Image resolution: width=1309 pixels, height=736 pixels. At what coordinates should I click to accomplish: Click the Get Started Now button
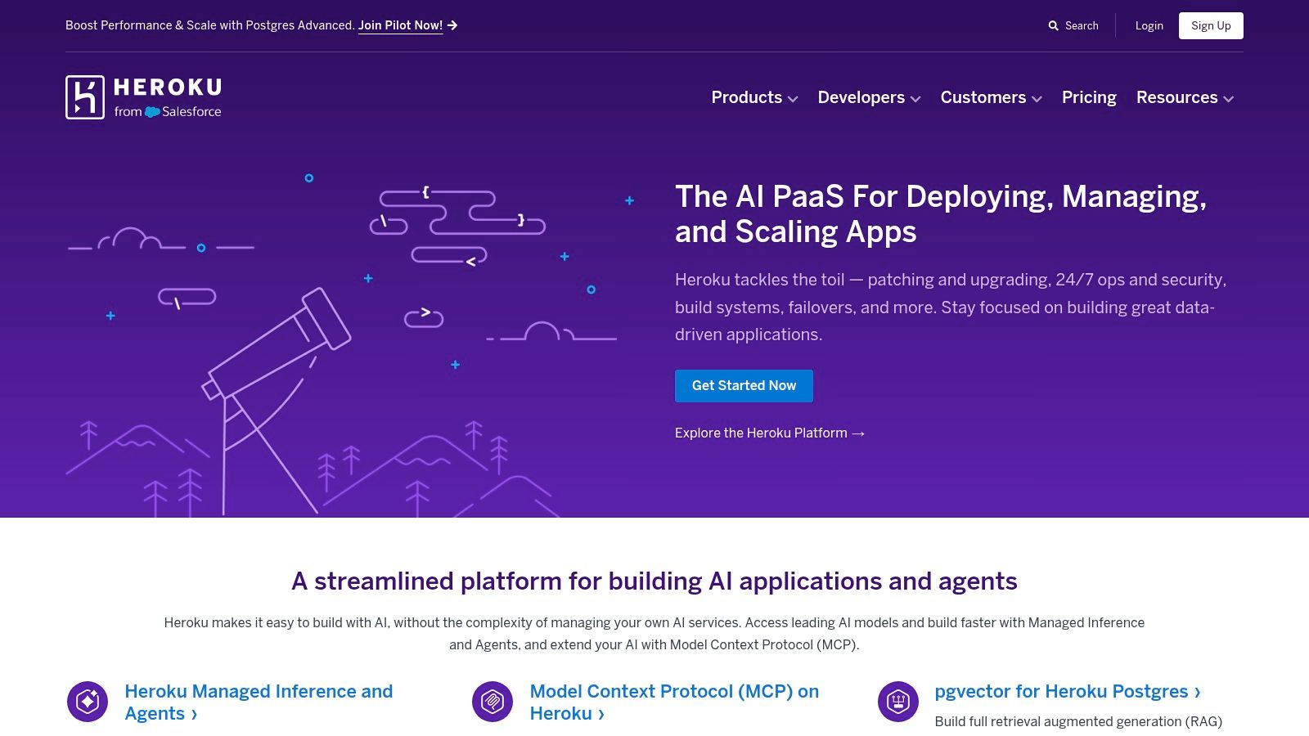744,386
